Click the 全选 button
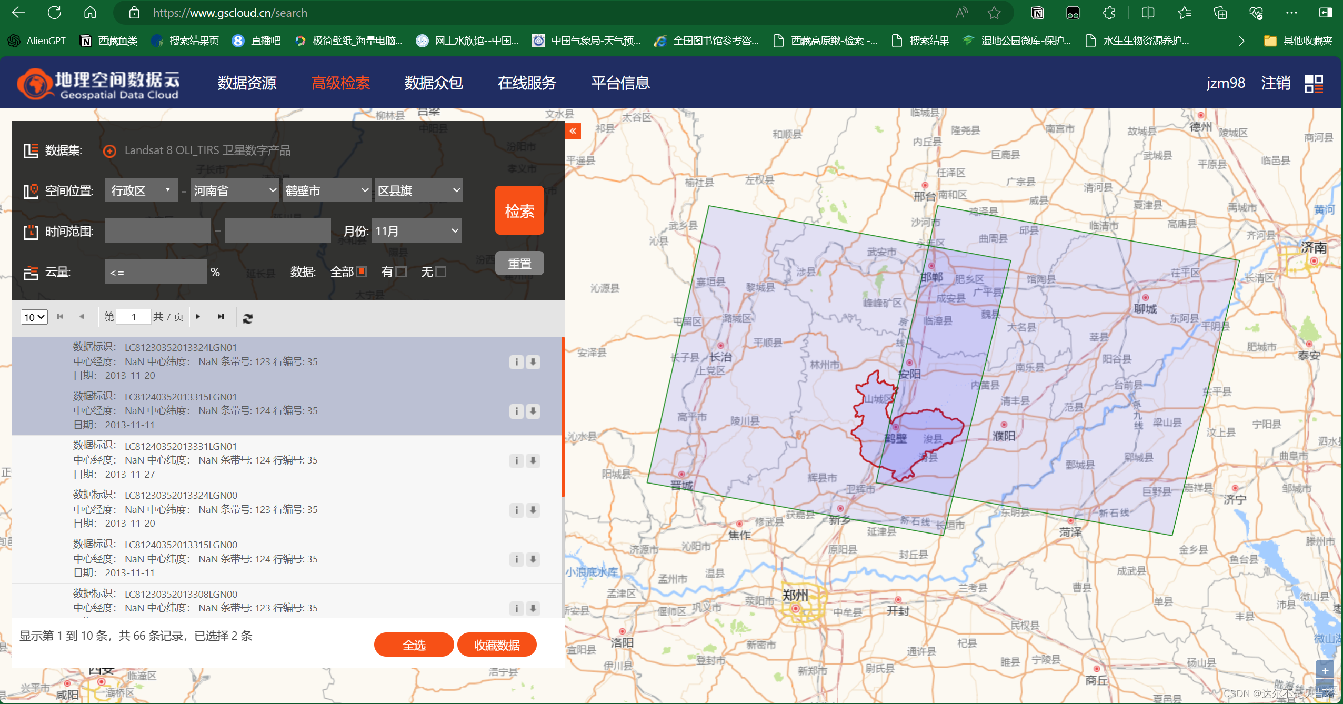The width and height of the screenshot is (1343, 704). [414, 645]
